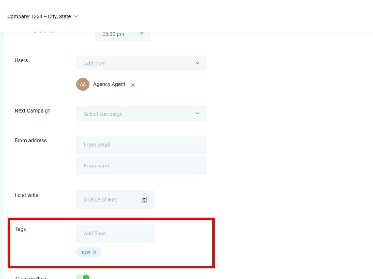The height and width of the screenshot is (279, 373).
Task: Toggle the Allow multiple switch
Action: [83, 277]
